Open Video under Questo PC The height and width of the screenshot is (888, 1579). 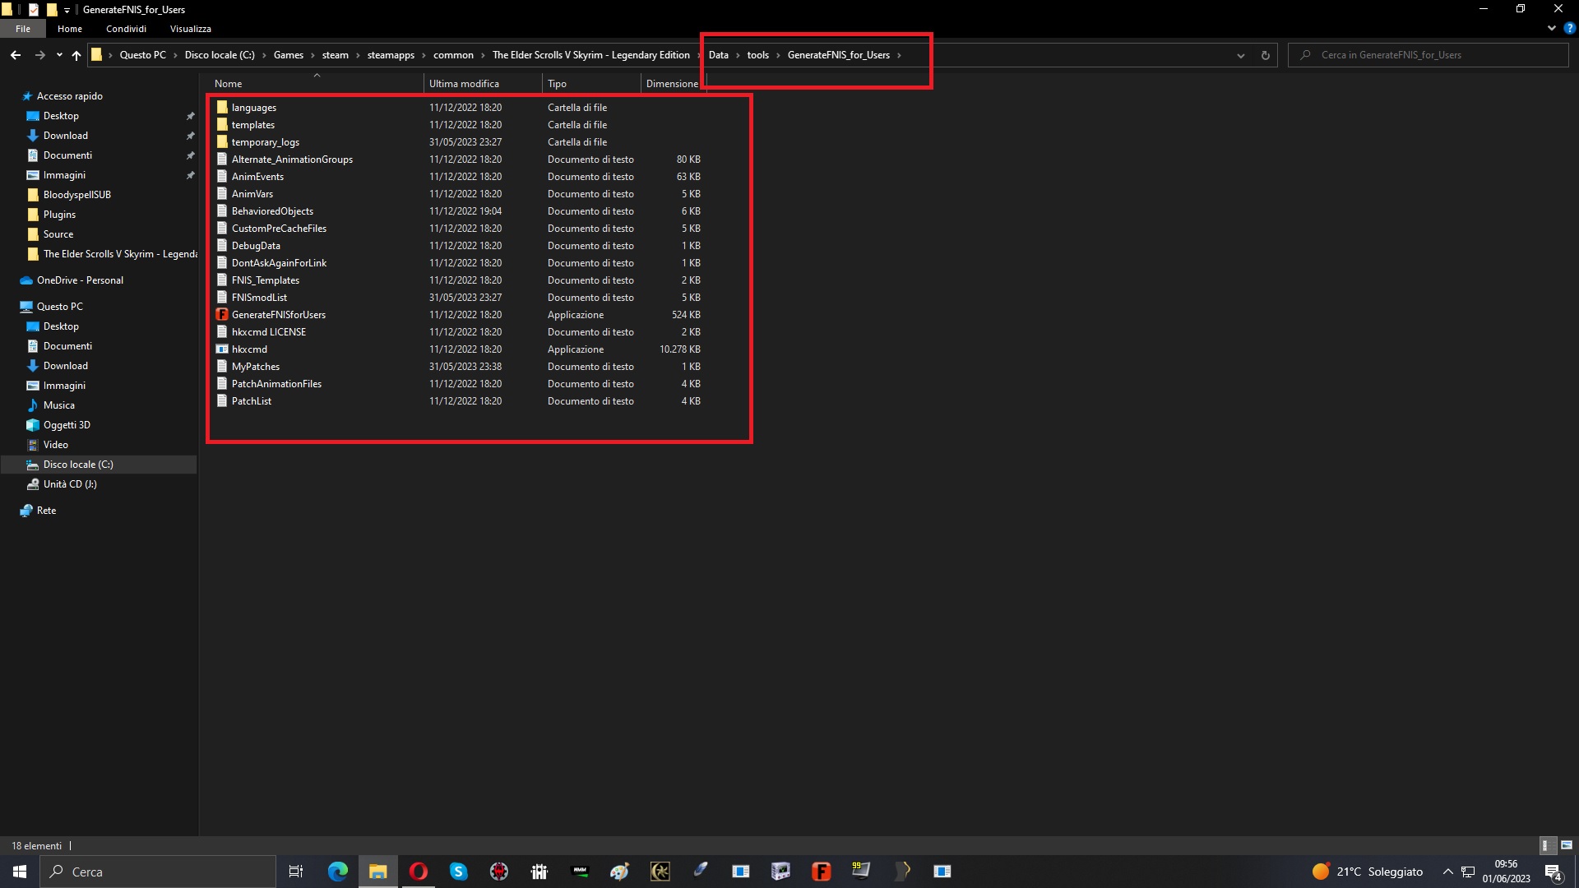tap(55, 445)
